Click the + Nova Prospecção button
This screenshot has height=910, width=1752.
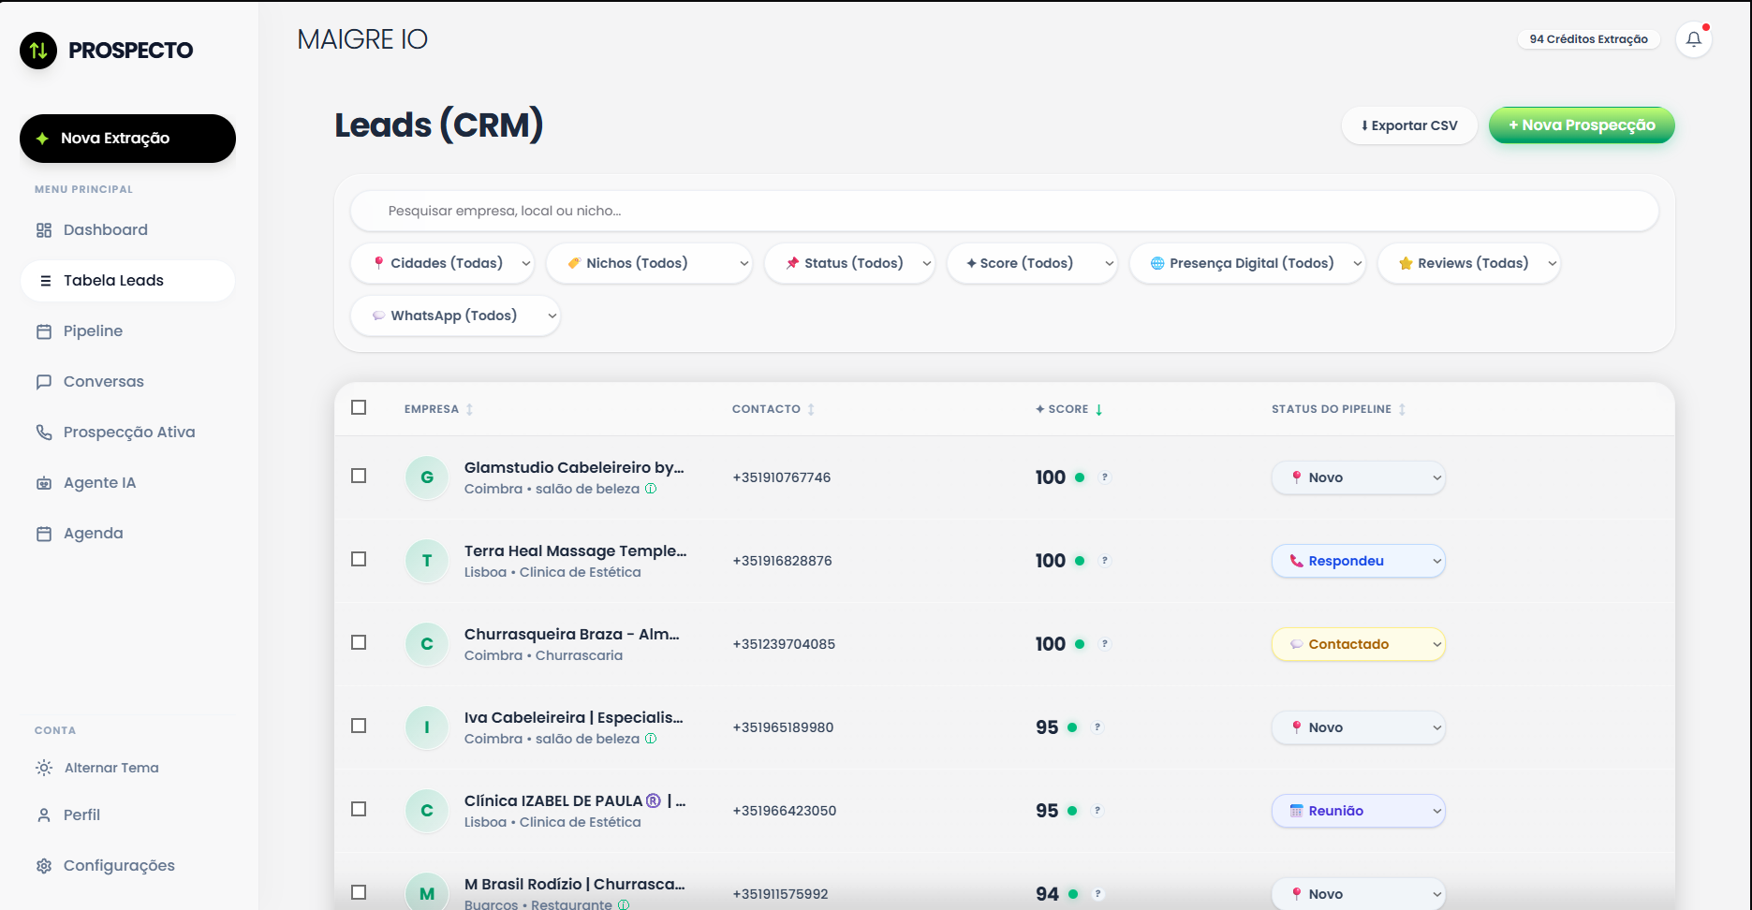(x=1582, y=125)
